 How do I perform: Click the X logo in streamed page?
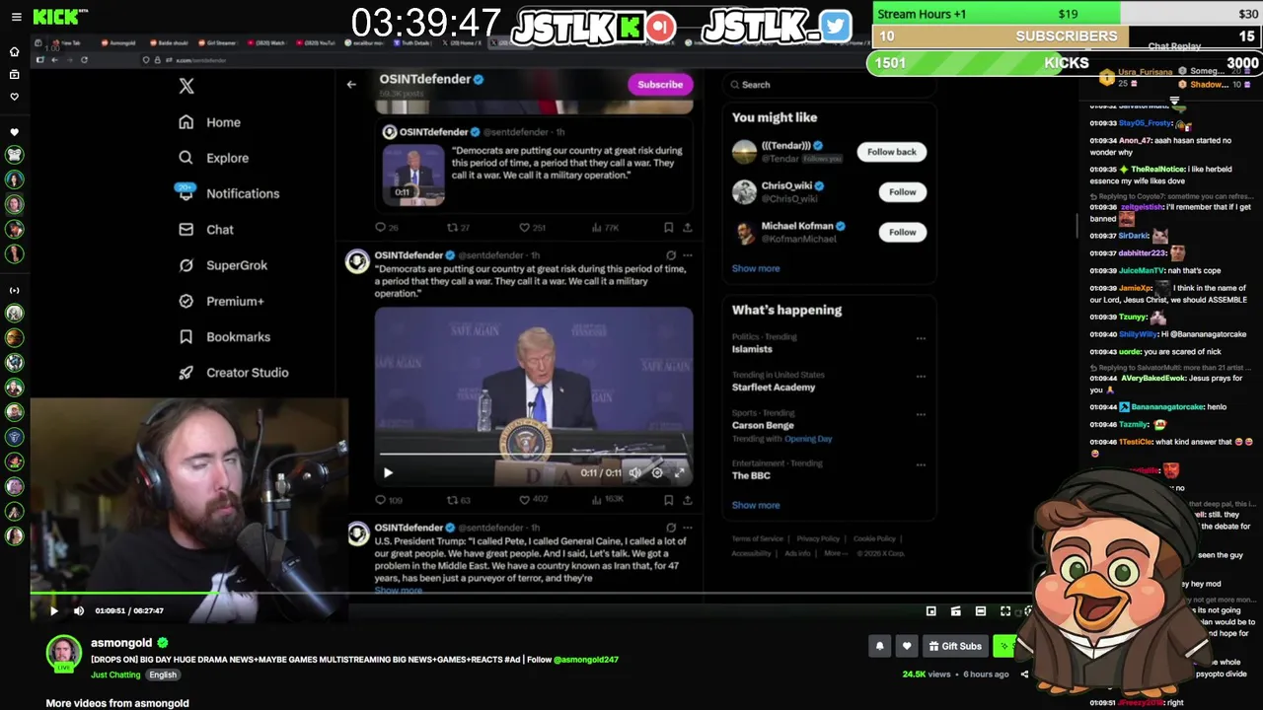click(186, 86)
